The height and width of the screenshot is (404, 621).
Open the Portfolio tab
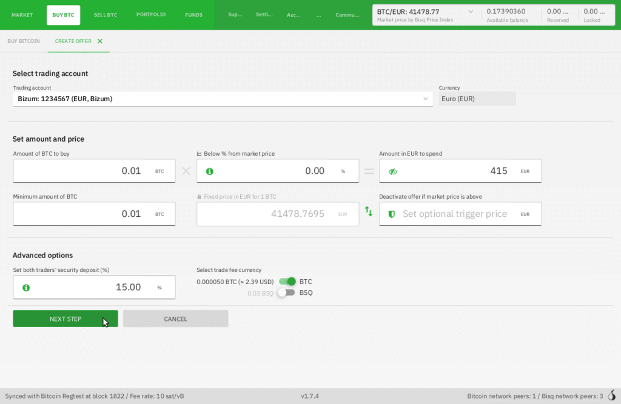point(151,15)
